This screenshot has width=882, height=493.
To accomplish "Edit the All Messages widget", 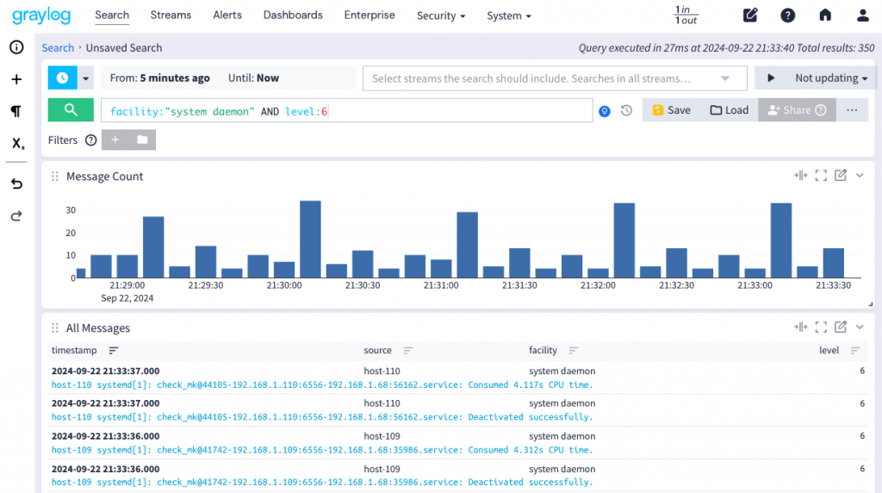I will [x=841, y=327].
